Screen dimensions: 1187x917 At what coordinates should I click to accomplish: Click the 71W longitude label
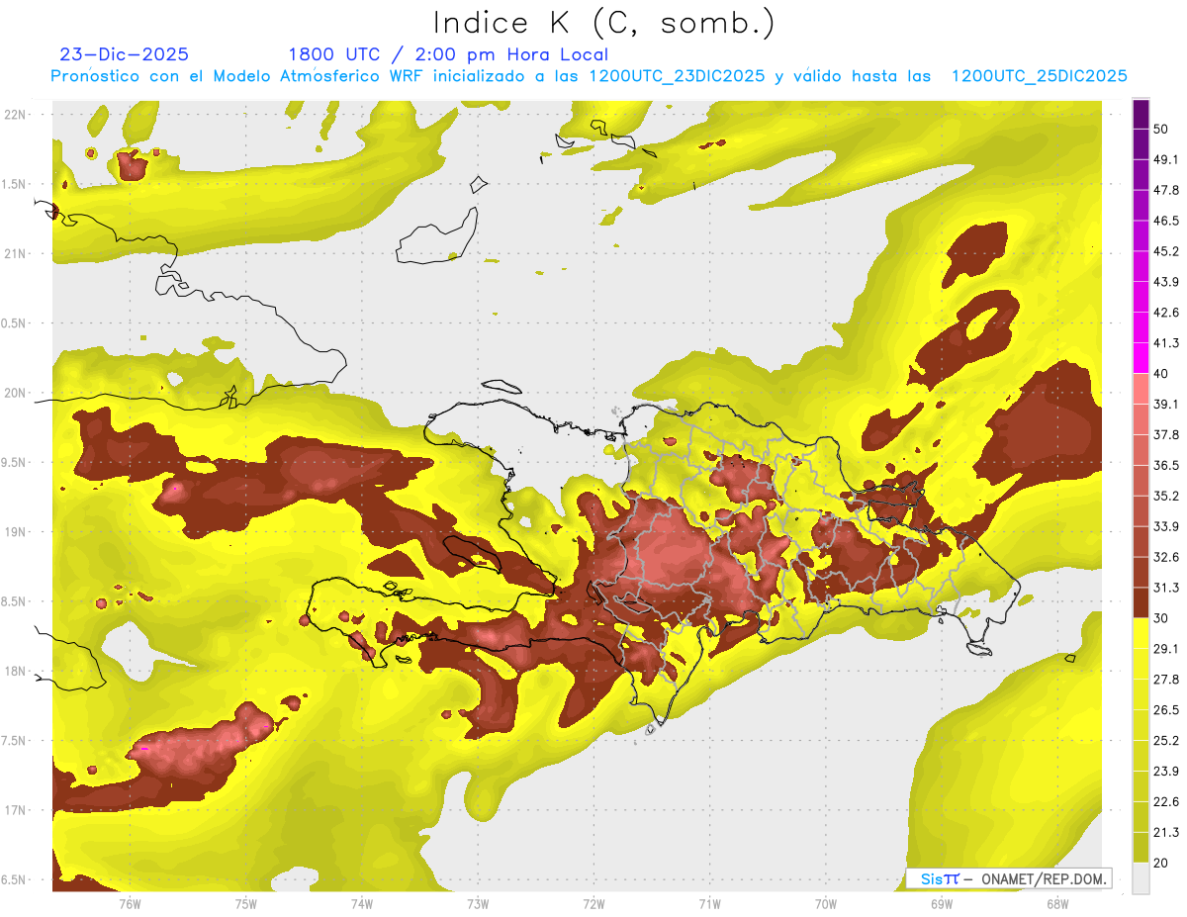point(709,904)
